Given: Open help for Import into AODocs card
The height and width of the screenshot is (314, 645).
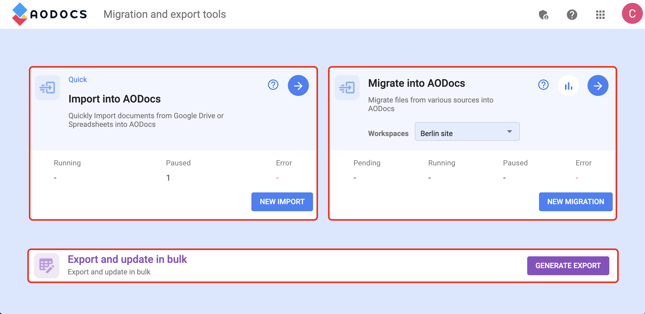Looking at the screenshot, I should point(273,85).
